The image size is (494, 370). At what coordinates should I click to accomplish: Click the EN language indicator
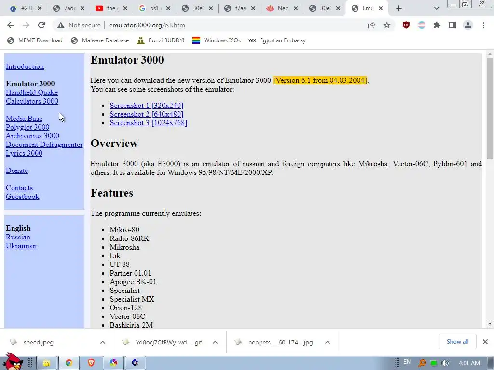[407, 362]
